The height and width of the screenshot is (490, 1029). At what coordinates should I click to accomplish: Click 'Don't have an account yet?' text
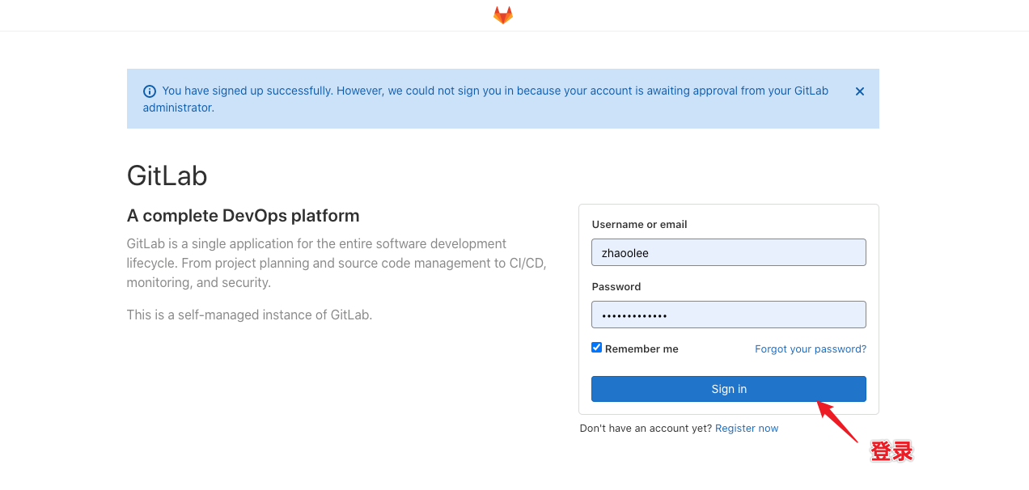pyautogui.click(x=646, y=429)
